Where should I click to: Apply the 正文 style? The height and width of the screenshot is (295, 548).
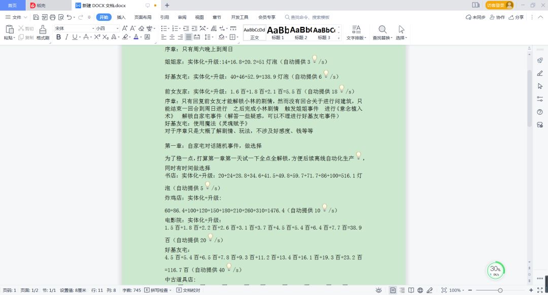[254, 32]
